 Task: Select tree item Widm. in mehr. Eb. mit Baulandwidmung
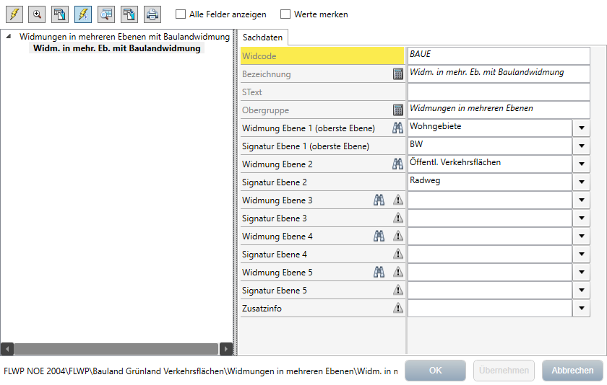pos(116,48)
